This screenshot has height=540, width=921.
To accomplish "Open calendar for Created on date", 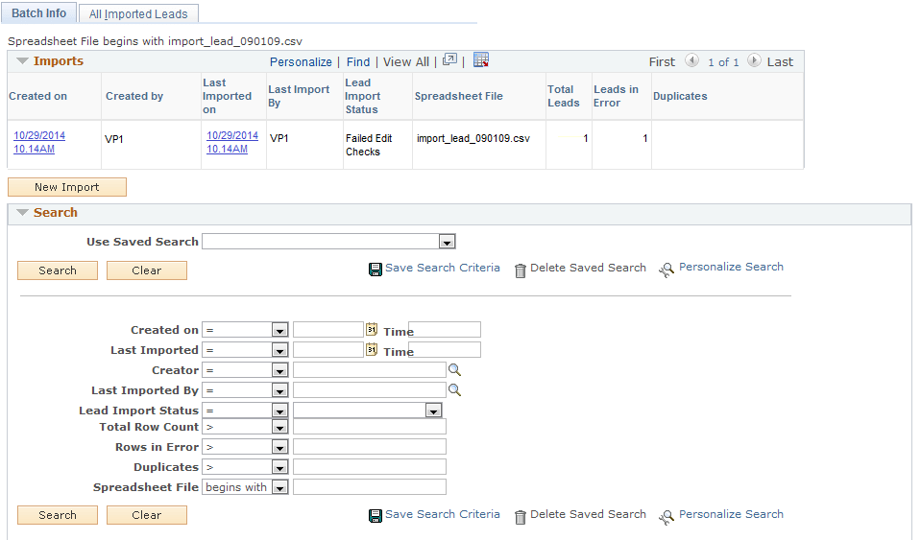I will [x=372, y=330].
